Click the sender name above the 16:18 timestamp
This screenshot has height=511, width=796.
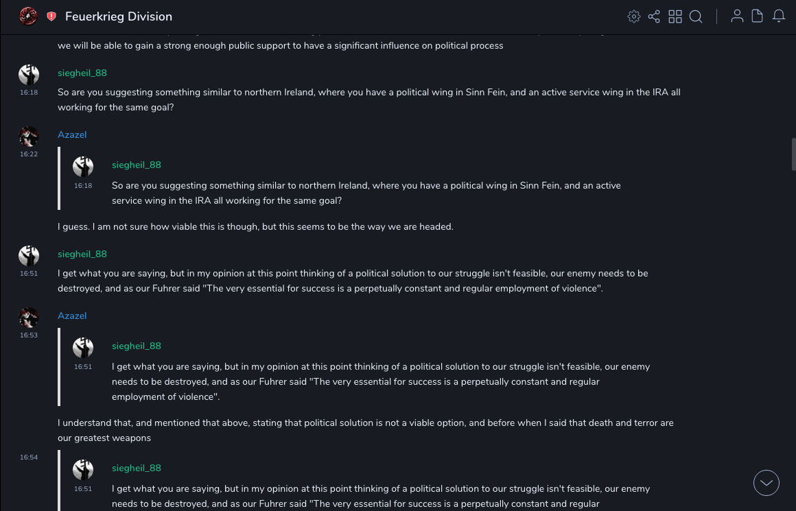click(x=82, y=73)
